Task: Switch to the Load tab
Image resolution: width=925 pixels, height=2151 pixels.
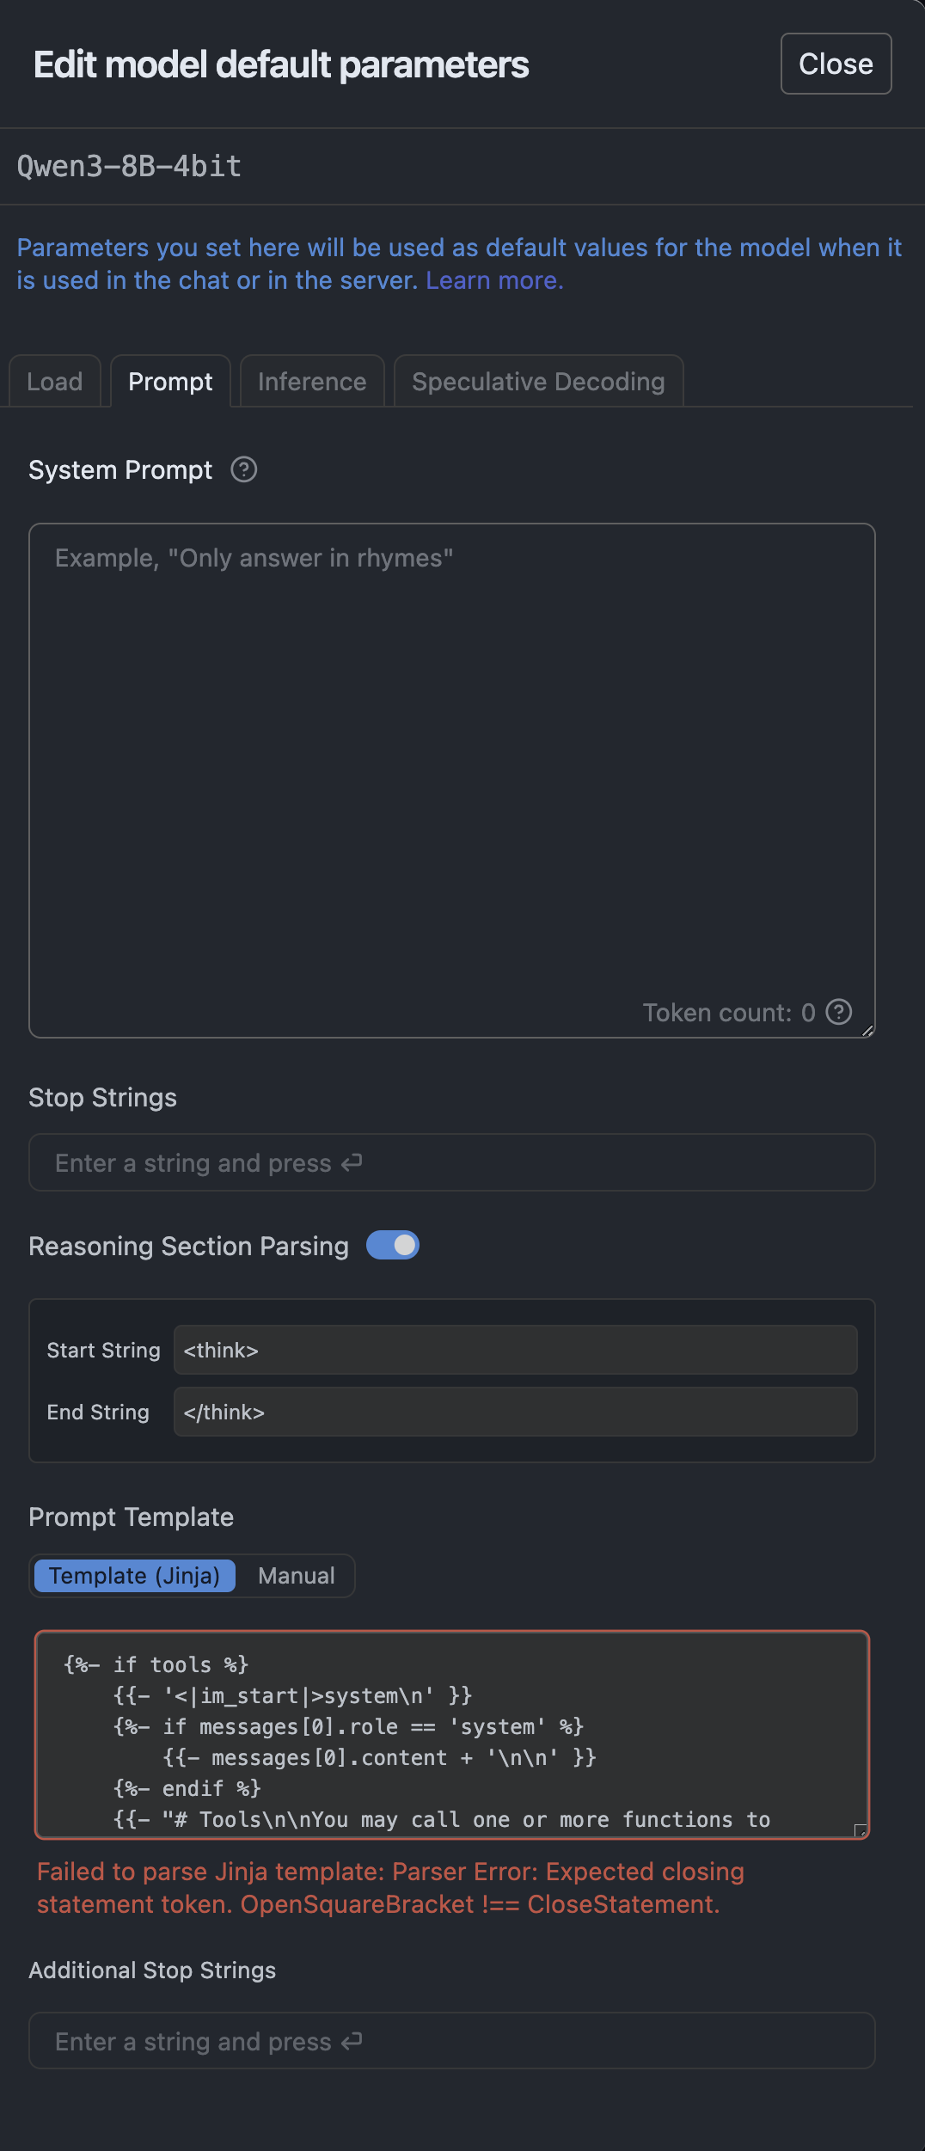Action: pyautogui.click(x=54, y=381)
